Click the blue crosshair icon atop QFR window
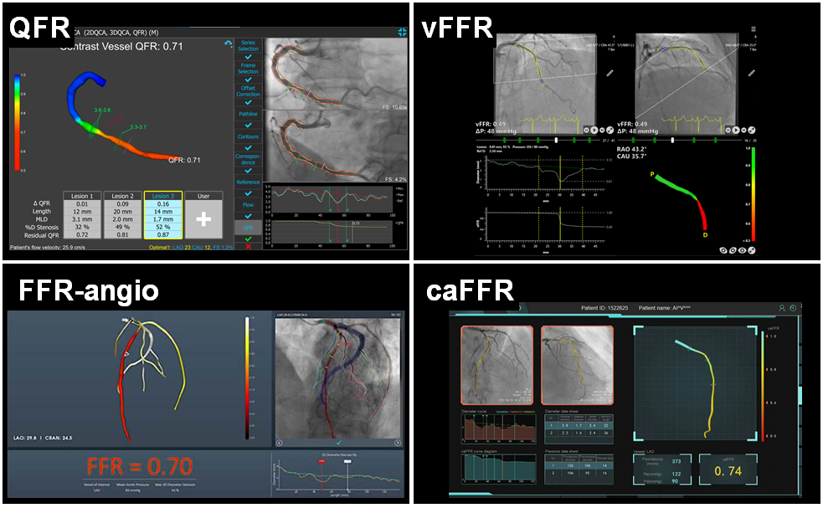 pos(403,33)
